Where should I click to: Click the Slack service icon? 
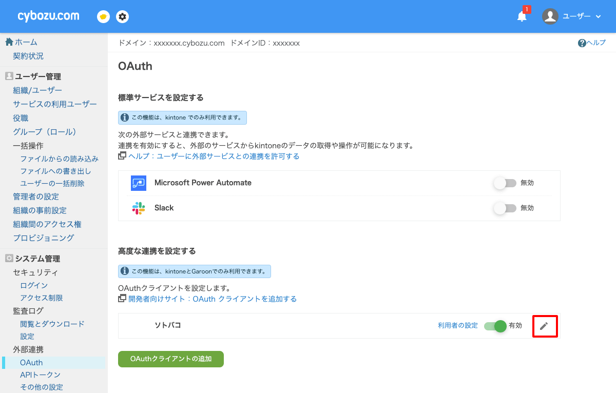click(139, 208)
